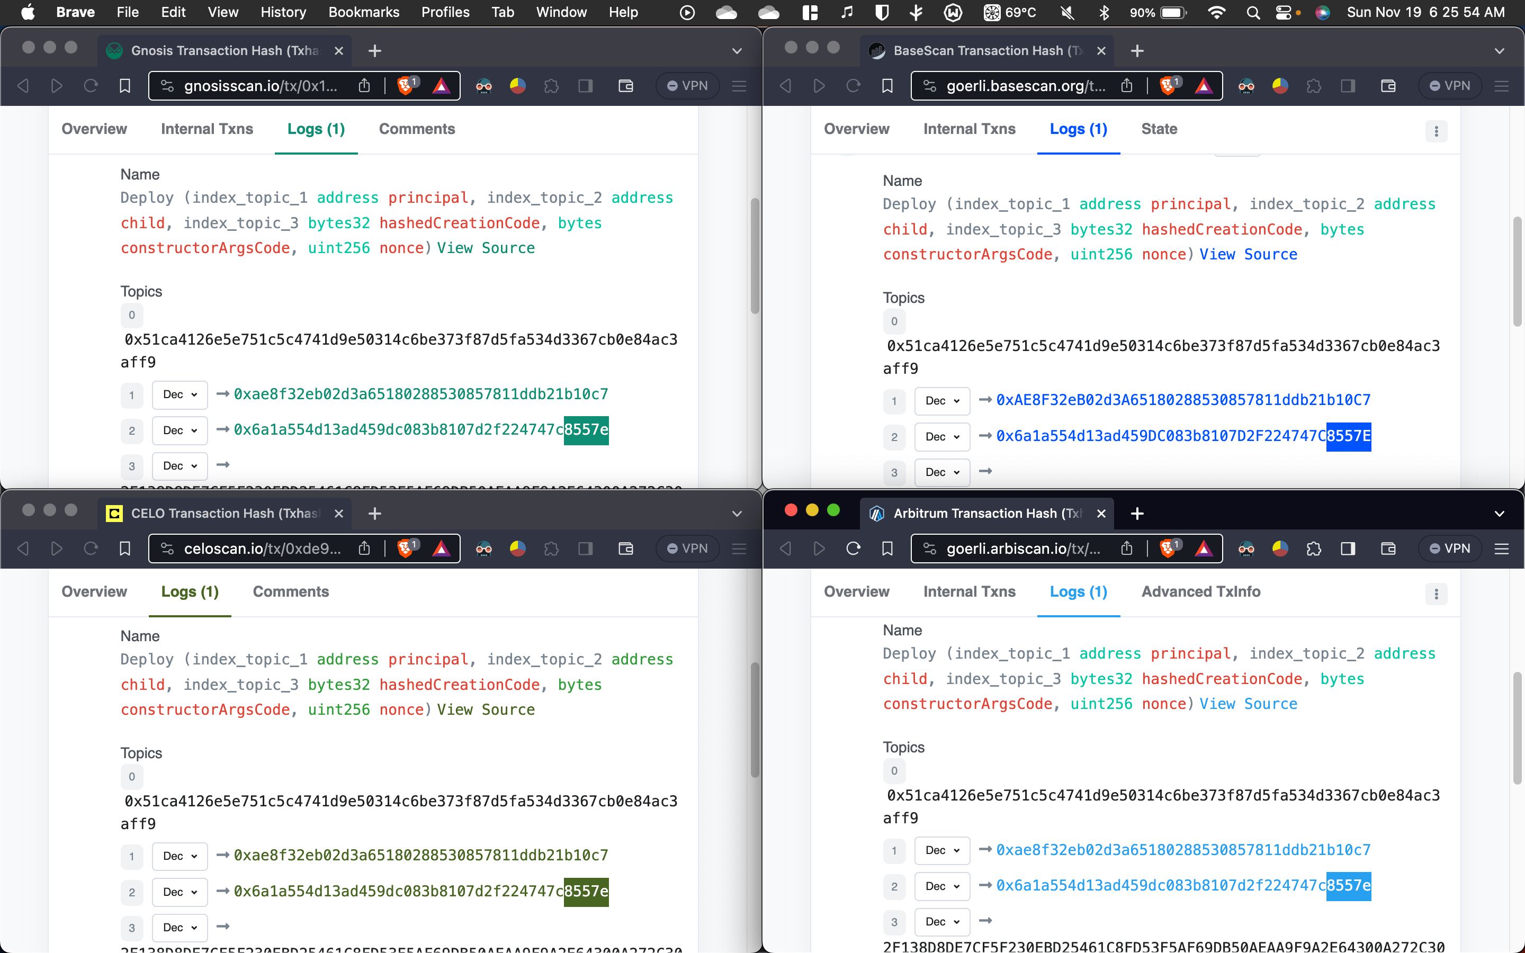
Task: Open the wallet icon in Arbitrum window
Action: (1388, 549)
